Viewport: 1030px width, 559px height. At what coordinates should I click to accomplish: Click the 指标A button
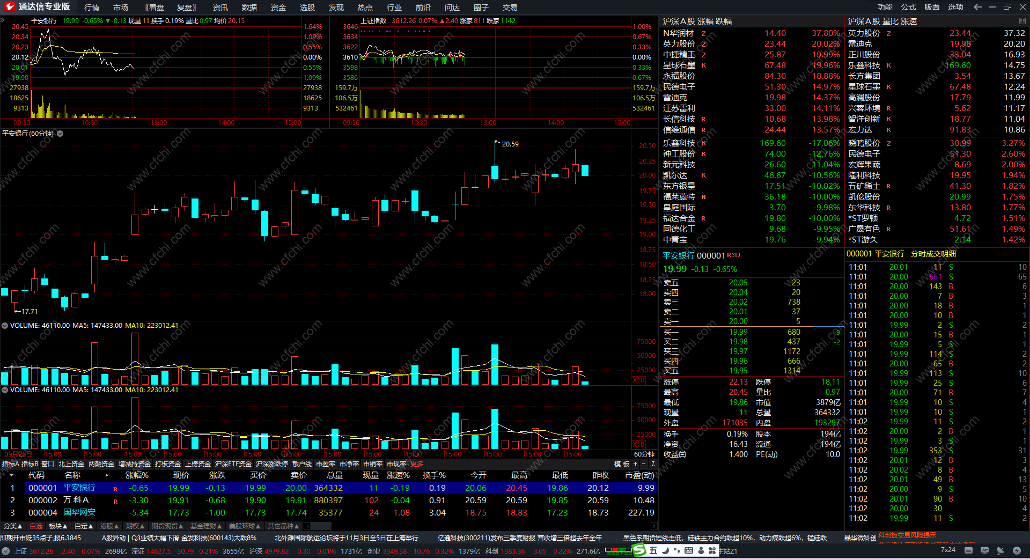[11, 464]
